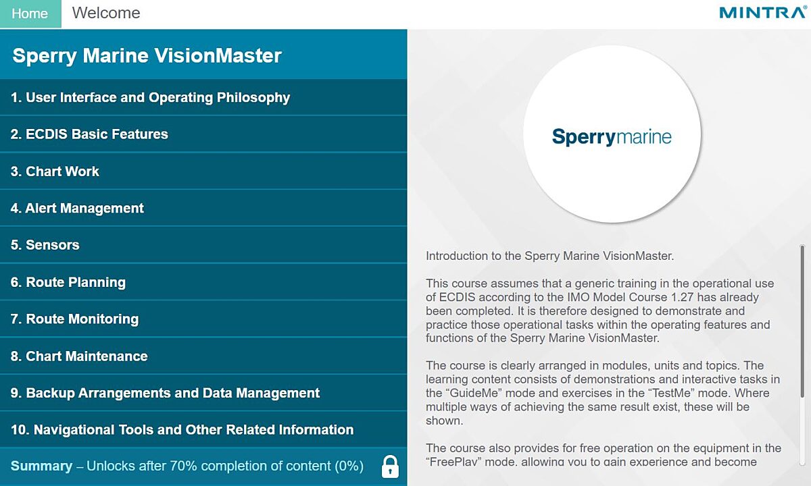Click the Sperry Marine VisionMaster course title

(147, 55)
